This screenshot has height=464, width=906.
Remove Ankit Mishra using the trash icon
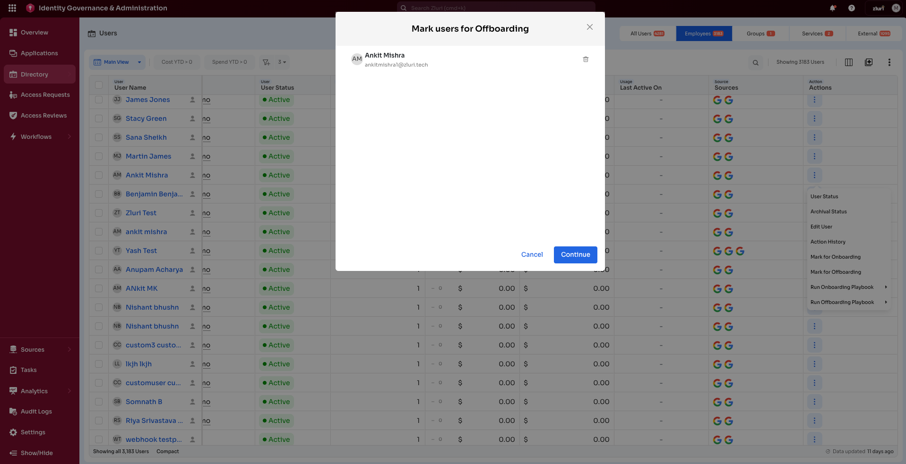point(586,59)
